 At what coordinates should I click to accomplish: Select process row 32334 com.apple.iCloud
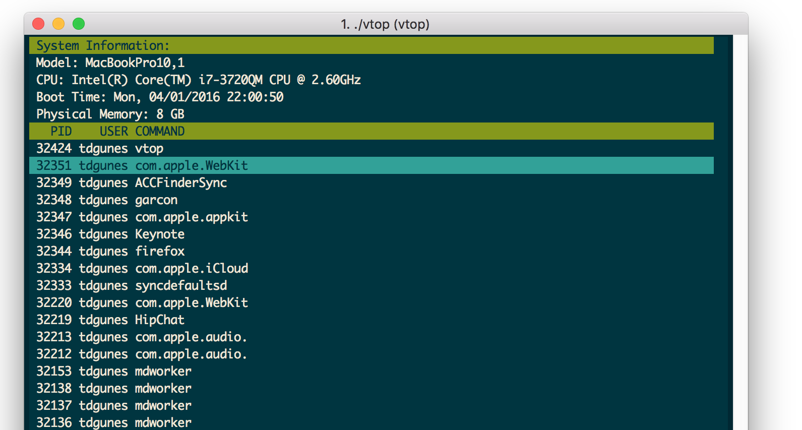pos(372,268)
